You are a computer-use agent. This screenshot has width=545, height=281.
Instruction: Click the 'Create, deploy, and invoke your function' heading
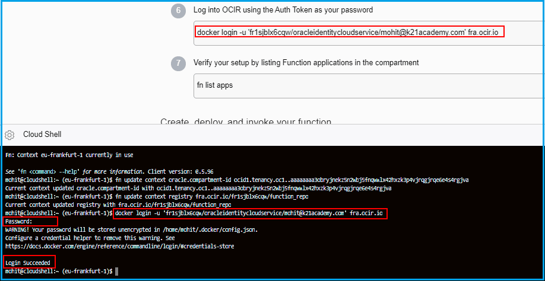click(x=246, y=123)
